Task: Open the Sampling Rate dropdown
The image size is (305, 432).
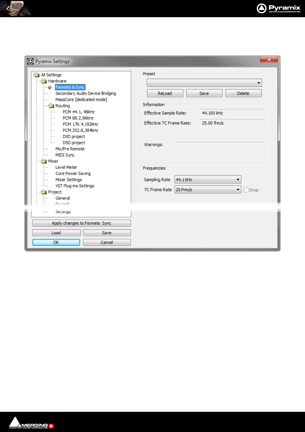Action: [x=208, y=180]
